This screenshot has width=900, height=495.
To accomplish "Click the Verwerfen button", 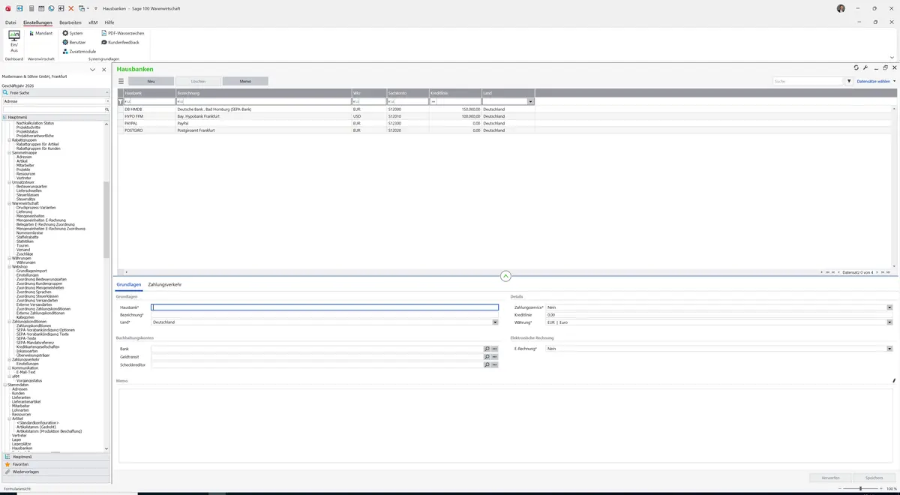I will pyautogui.click(x=830, y=478).
